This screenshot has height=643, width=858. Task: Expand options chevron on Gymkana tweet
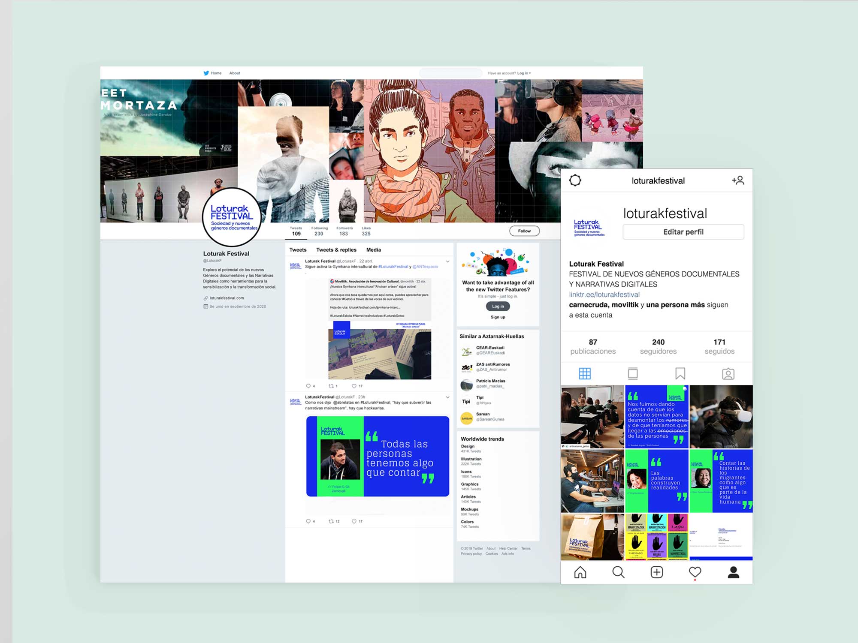tap(447, 261)
